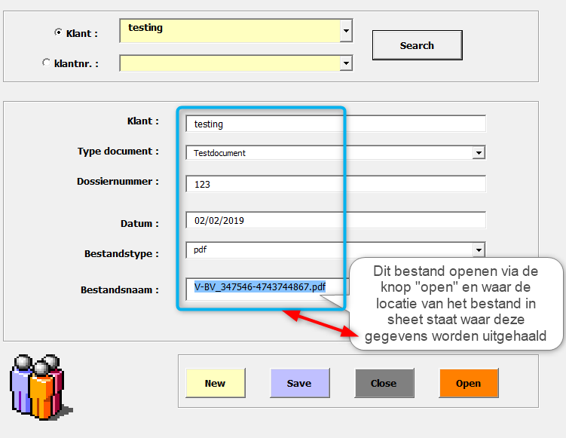566x438 pixels.
Task: Click the Datum field showing 02/02/2019
Action: click(335, 220)
